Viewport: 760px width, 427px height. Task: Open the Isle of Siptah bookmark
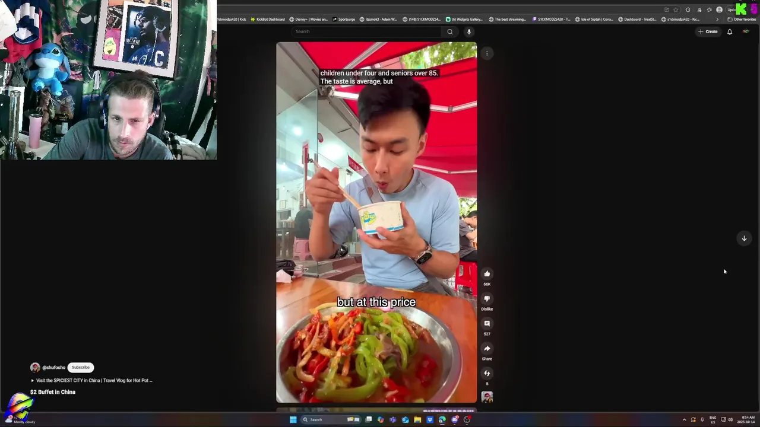[594, 19]
